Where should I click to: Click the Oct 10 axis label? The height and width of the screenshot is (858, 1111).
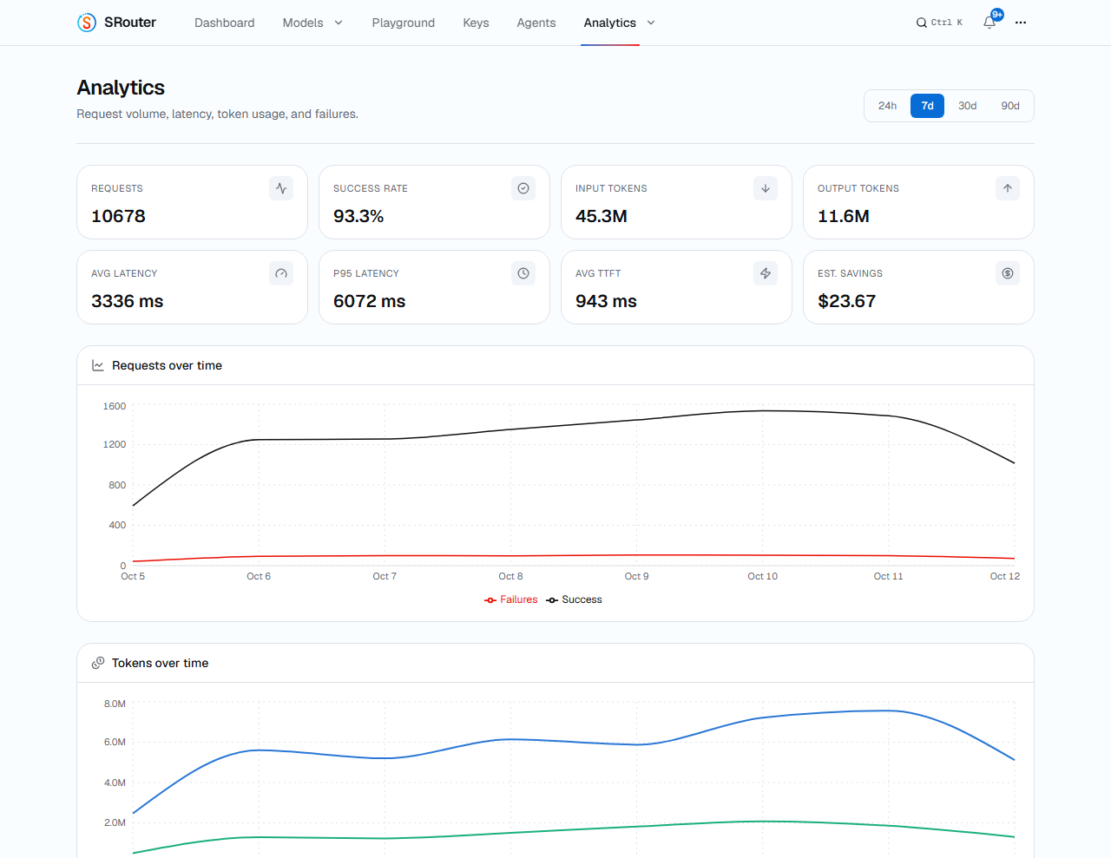763,576
